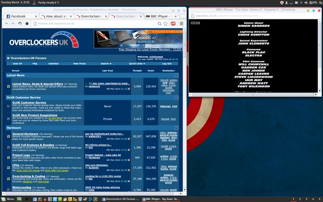The height and width of the screenshot is (202, 323).
Task: Collapse the Latest News category
Action: [x=176, y=75]
